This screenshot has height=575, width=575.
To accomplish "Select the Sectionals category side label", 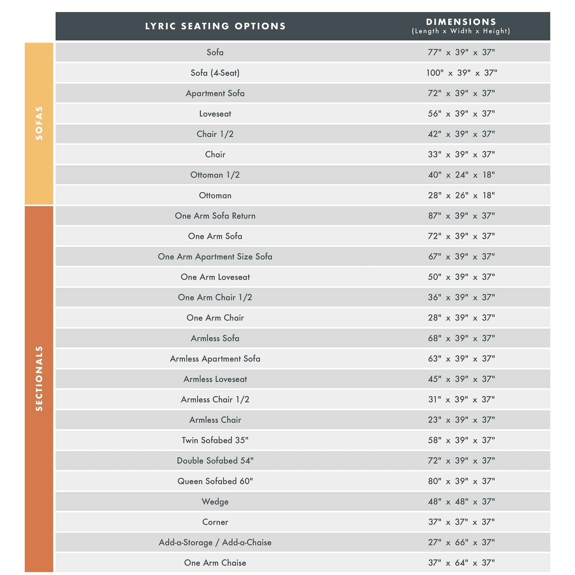I will click(x=39, y=378).
